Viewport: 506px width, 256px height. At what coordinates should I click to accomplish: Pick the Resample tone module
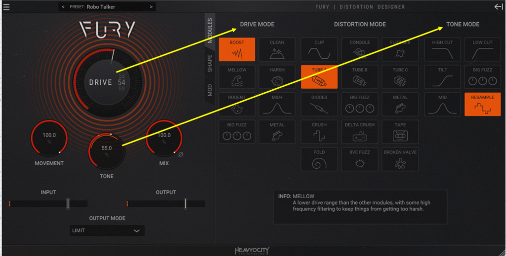(482, 105)
